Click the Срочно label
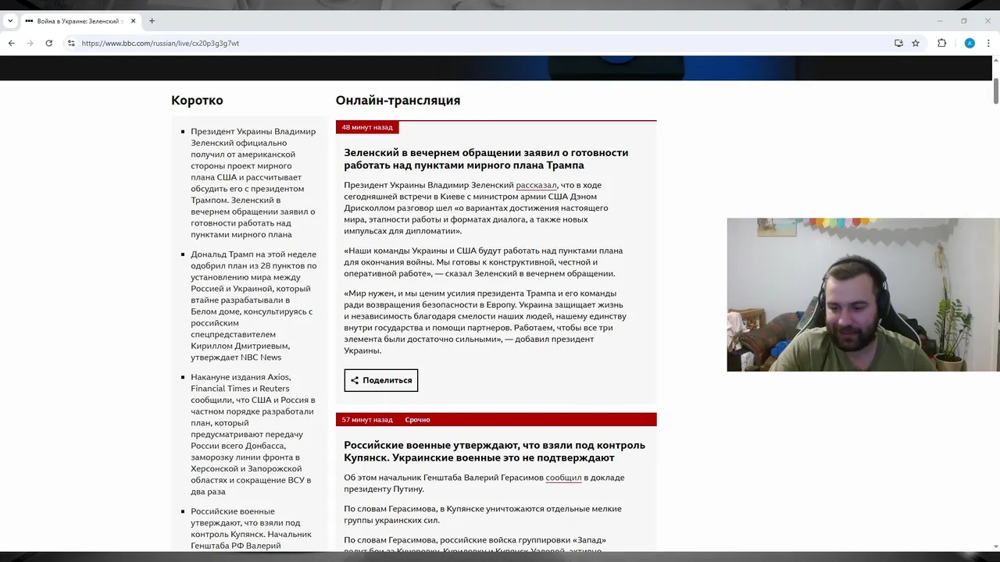This screenshot has height=562, width=1000. 417,420
